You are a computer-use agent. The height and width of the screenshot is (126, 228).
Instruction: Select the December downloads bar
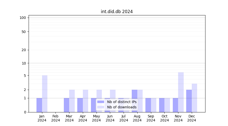194,98
